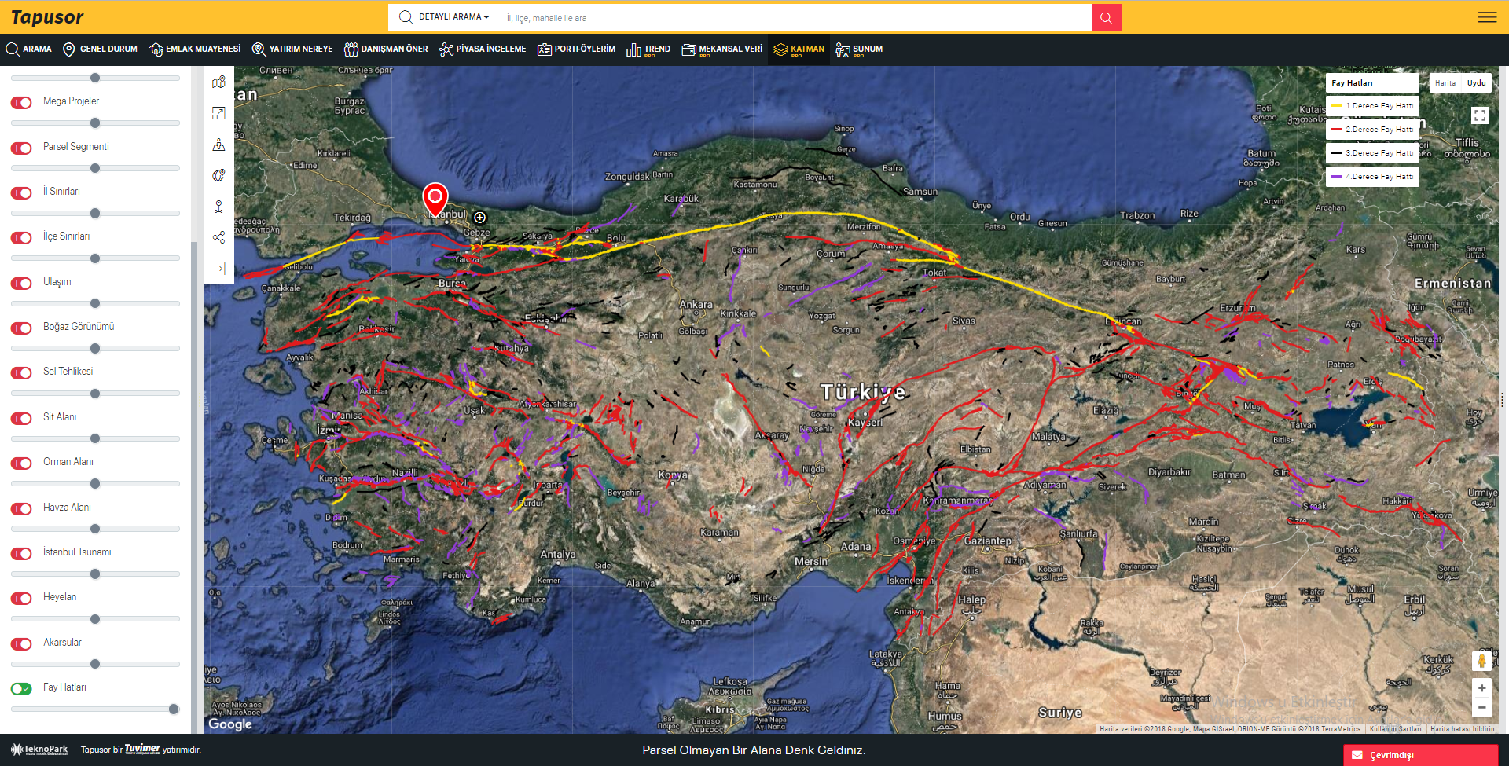This screenshot has height=766, width=1509.
Task: Disable the Fay Hatları layer toggle
Action: point(21,689)
